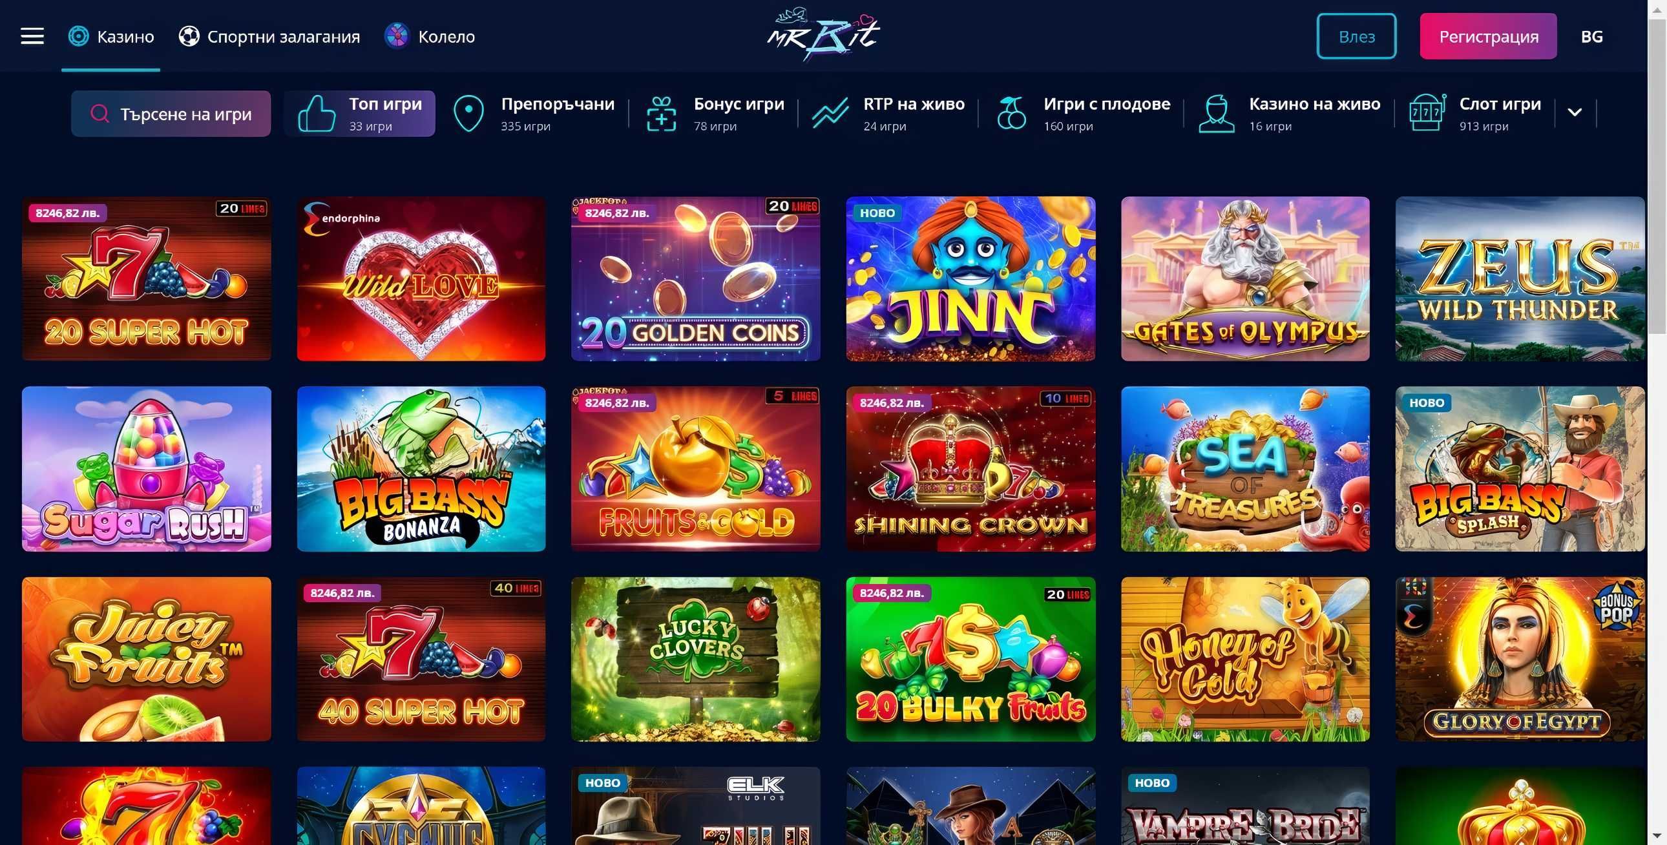Click the cherries Игри с плодове icon
Viewport: 1667px width, 845px height.
1011,113
